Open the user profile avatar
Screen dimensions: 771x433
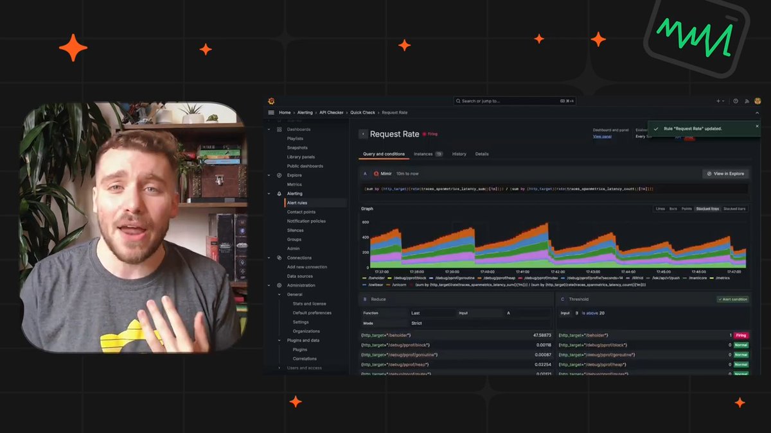[758, 101]
